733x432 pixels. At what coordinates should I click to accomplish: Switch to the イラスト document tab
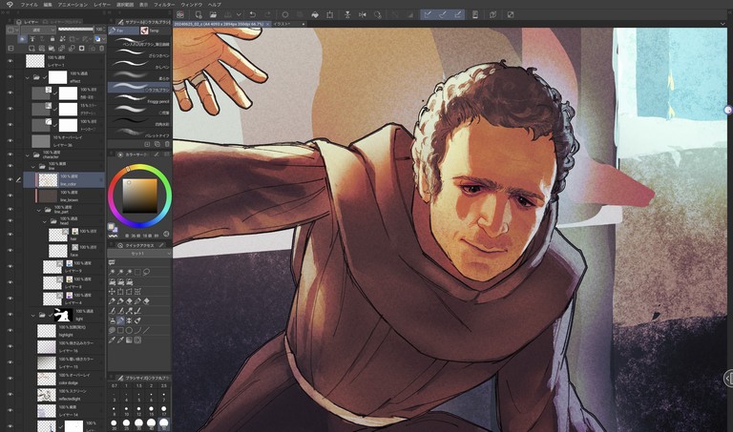point(282,24)
